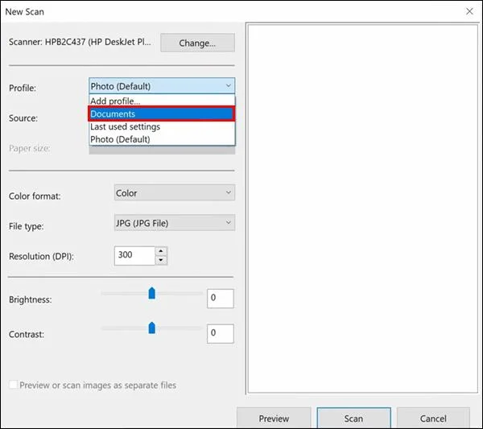Toggle Preview or scan images as separate files
This screenshot has height=429, width=483.
[x=13, y=385]
